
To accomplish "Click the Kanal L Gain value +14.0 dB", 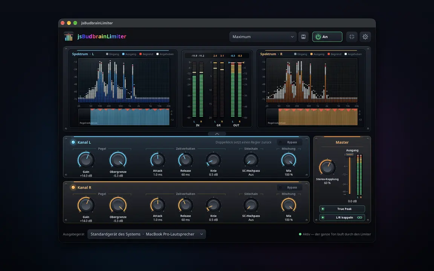I will (86, 176).
